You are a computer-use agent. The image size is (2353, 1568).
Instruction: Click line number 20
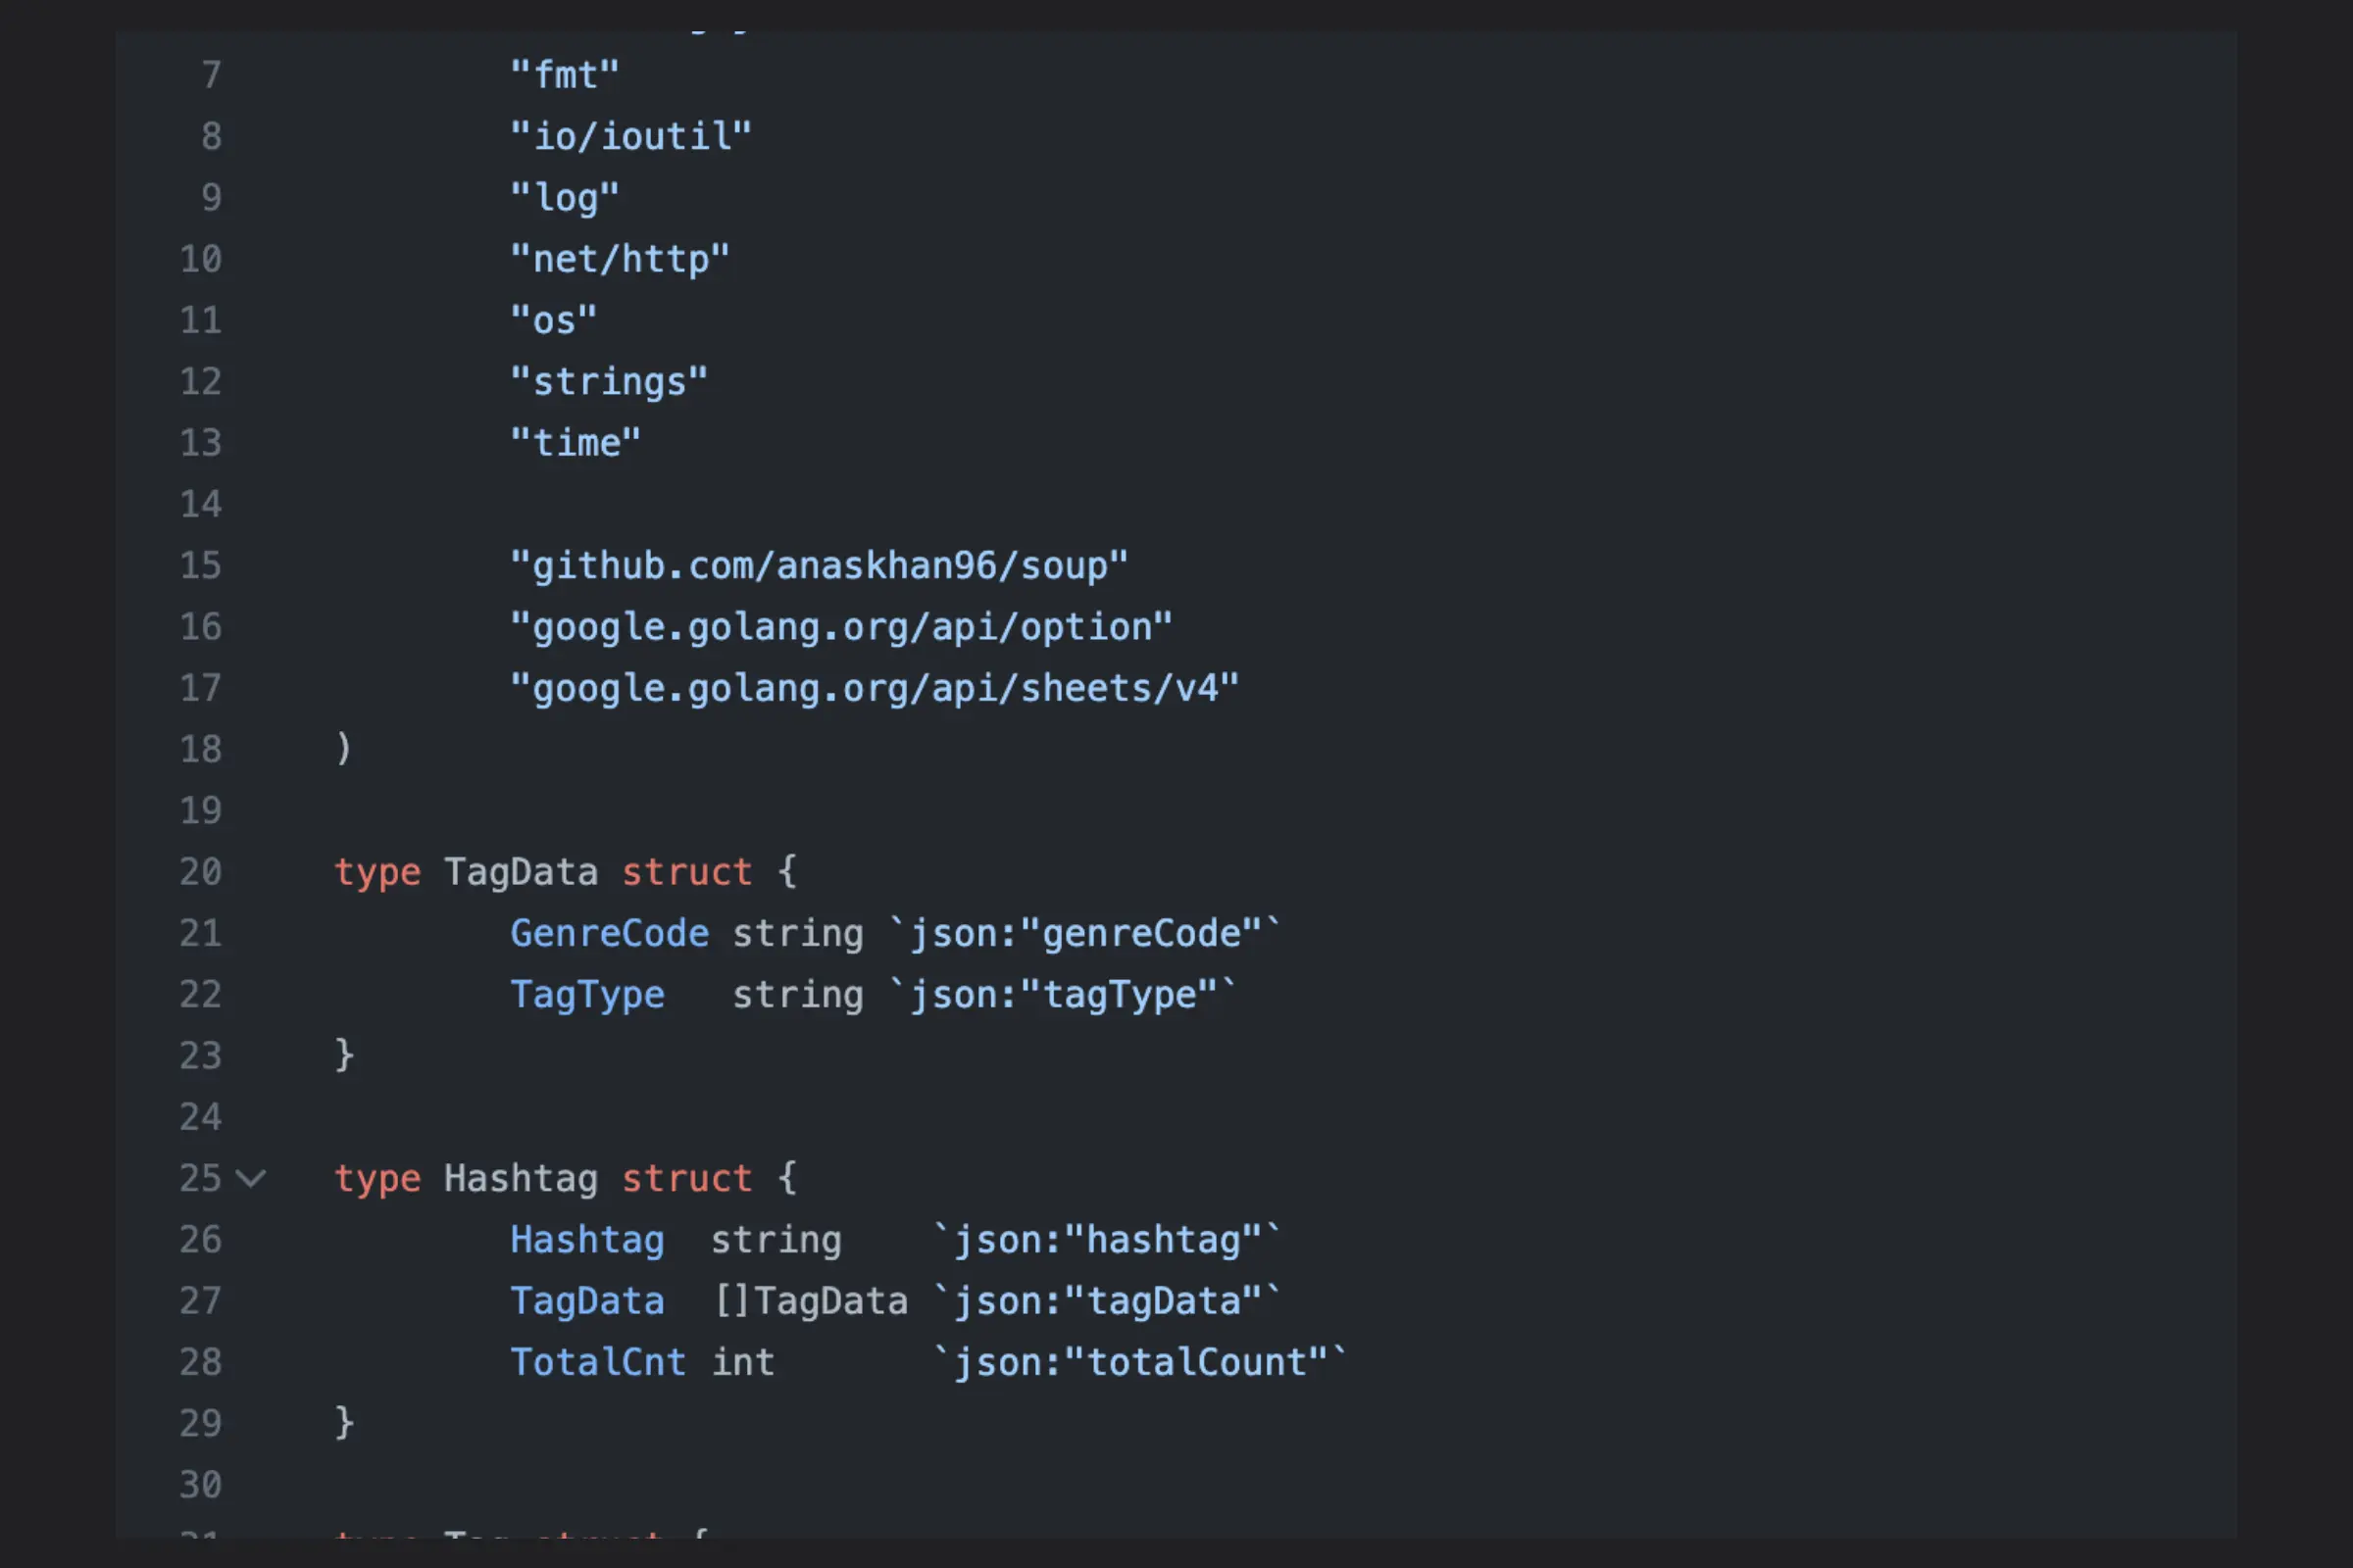tap(200, 872)
